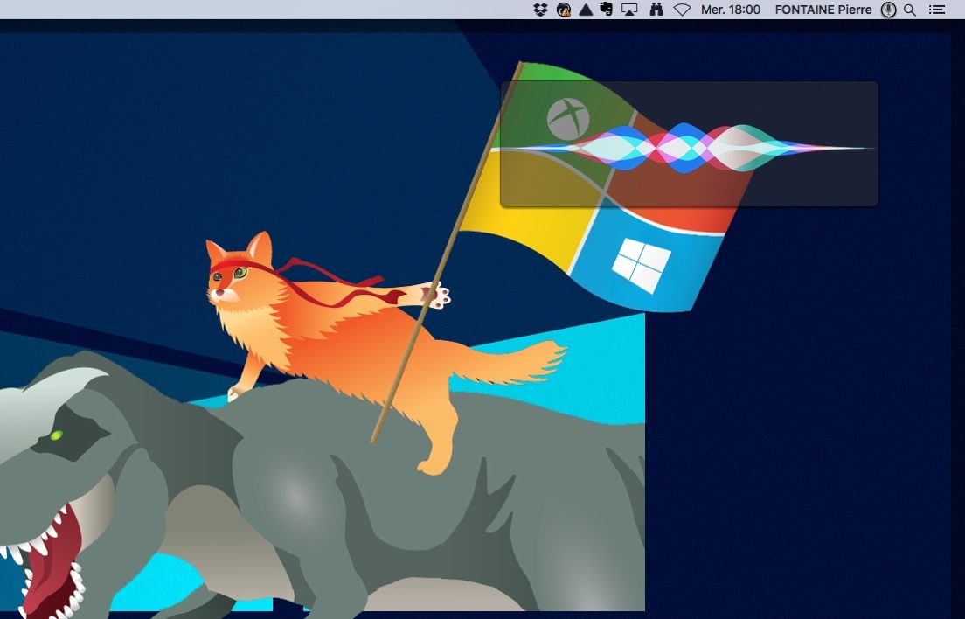Open the Wi-Fi status menu

coord(682,10)
